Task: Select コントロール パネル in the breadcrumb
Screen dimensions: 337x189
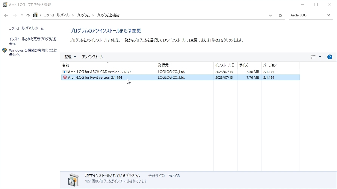Action: click(57, 15)
